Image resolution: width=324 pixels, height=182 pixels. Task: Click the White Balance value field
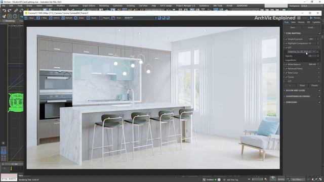click(312, 64)
